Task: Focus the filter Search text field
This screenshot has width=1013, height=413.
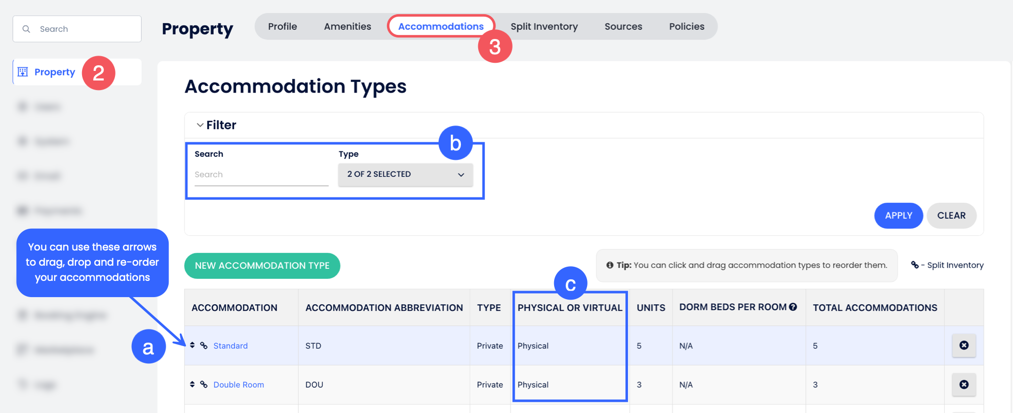Action: [261, 175]
